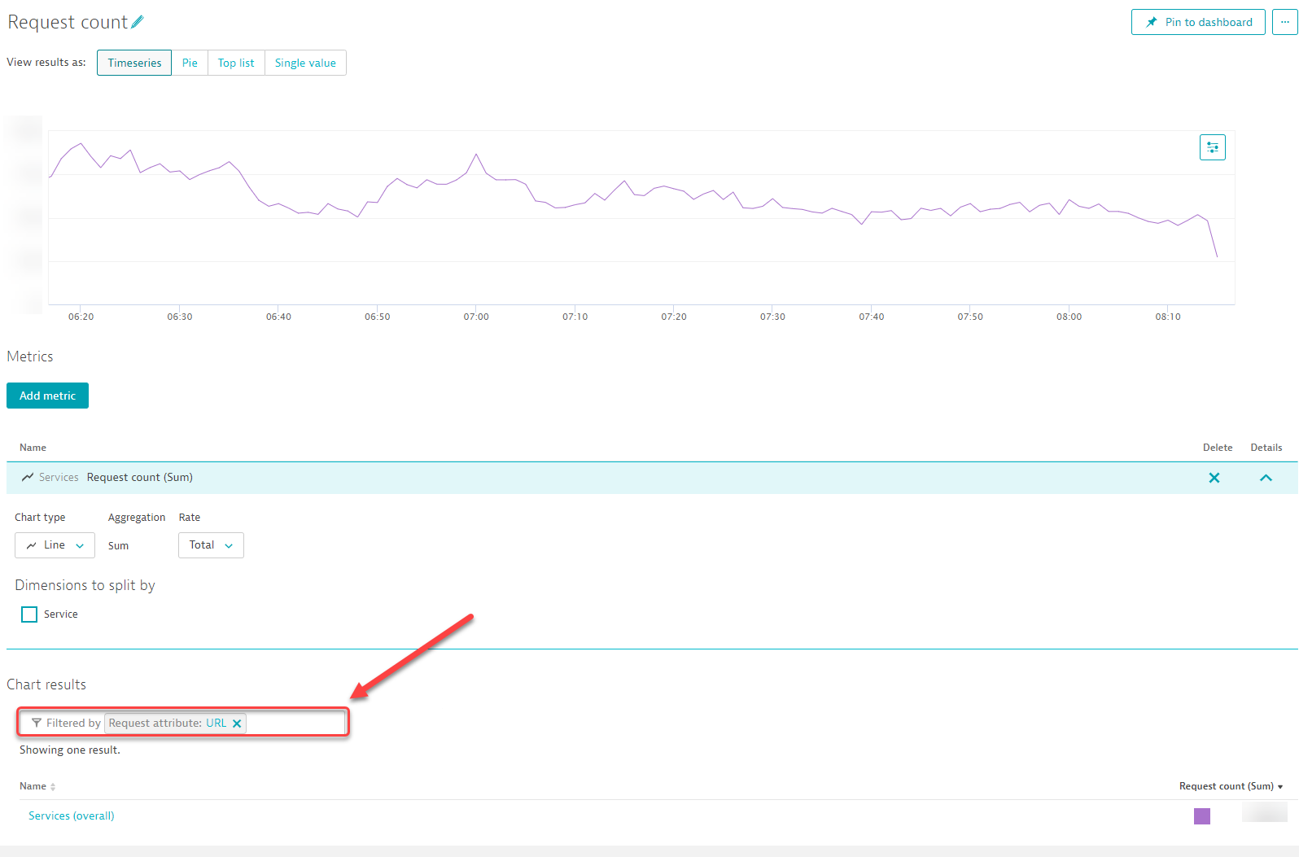
Task: Click the filter funnel icon
Action: pyautogui.click(x=37, y=723)
